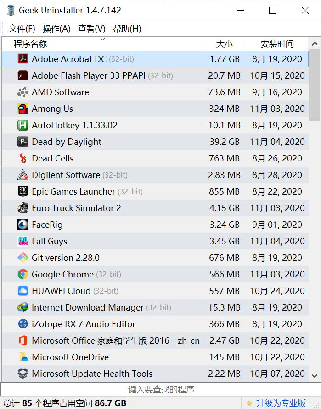The width and height of the screenshot is (321, 409).
Task: Click the Fall Guys name
Action: (50, 241)
